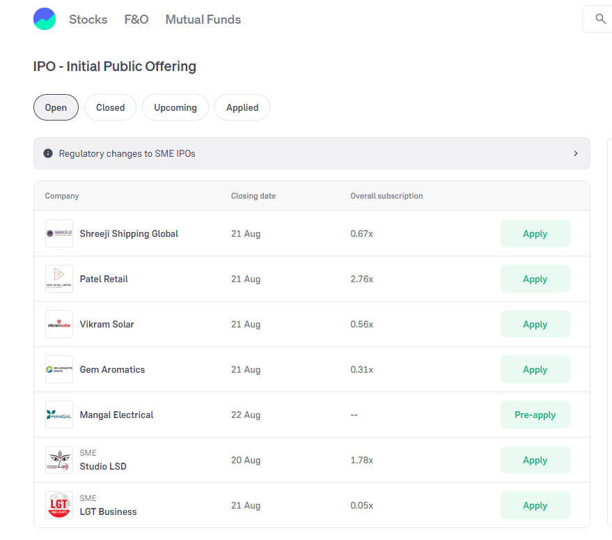Image resolution: width=612 pixels, height=540 pixels.
Task: Click Patel Retail company logo
Action: point(59,279)
